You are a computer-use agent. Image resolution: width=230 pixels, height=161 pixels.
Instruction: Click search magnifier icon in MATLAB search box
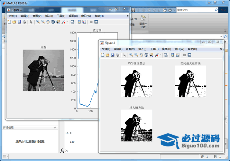216,10
